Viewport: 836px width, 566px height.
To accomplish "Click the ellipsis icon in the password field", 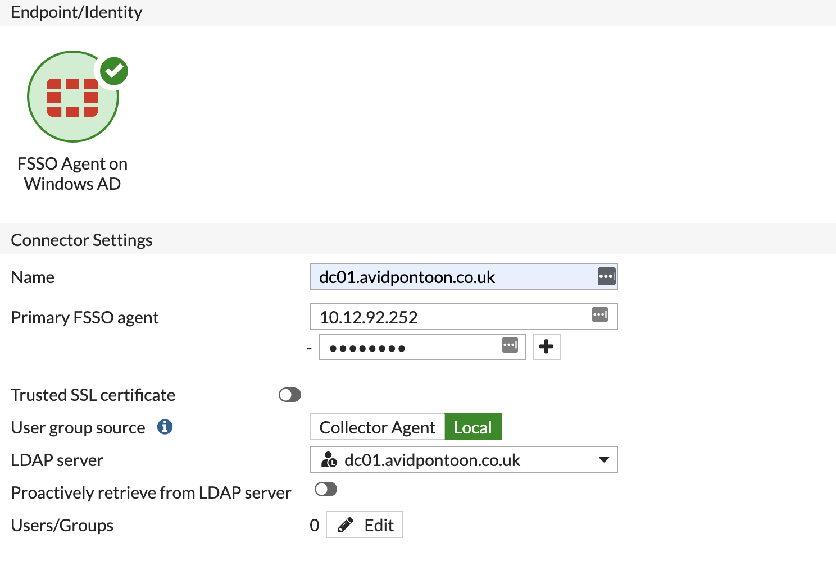I will coord(510,345).
